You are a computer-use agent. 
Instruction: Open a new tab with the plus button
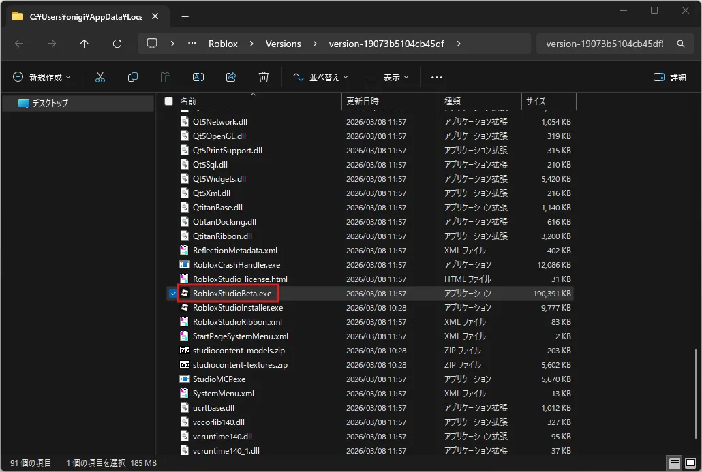tap(185, 16)
